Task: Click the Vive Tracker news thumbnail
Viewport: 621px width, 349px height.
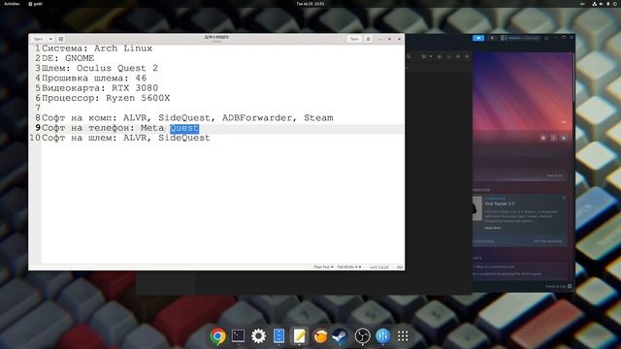Action: 477,208
